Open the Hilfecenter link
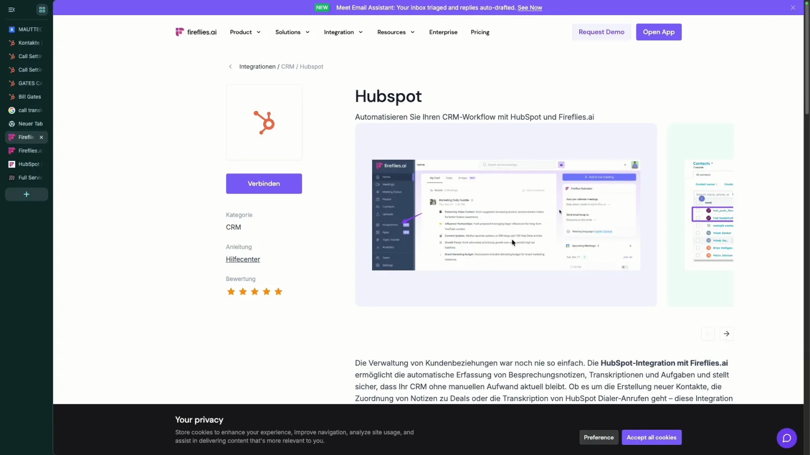 [243, 259]
